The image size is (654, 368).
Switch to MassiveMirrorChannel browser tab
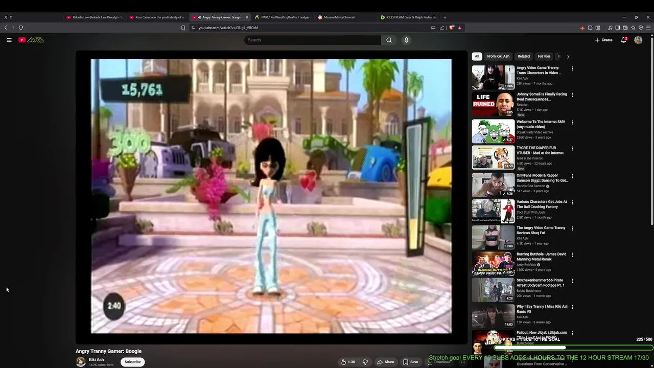(x=346, y=17)
